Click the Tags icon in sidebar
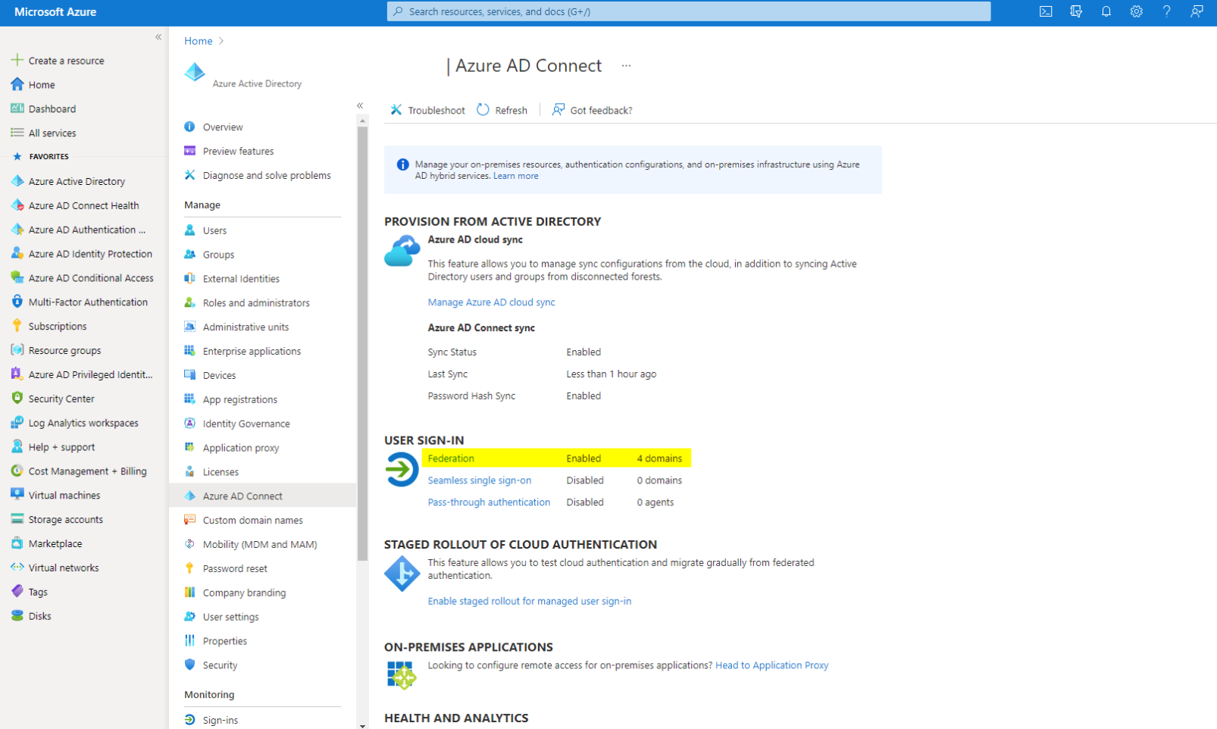 click(x=17, y=591)
